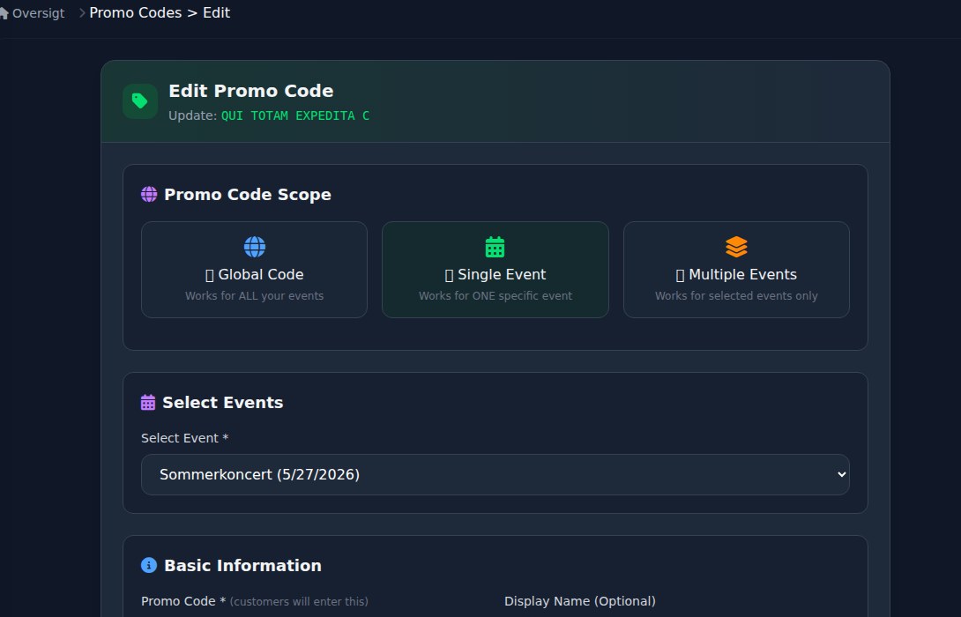Click the 'Display Name (Optional)' label

(x=580, y=601)
